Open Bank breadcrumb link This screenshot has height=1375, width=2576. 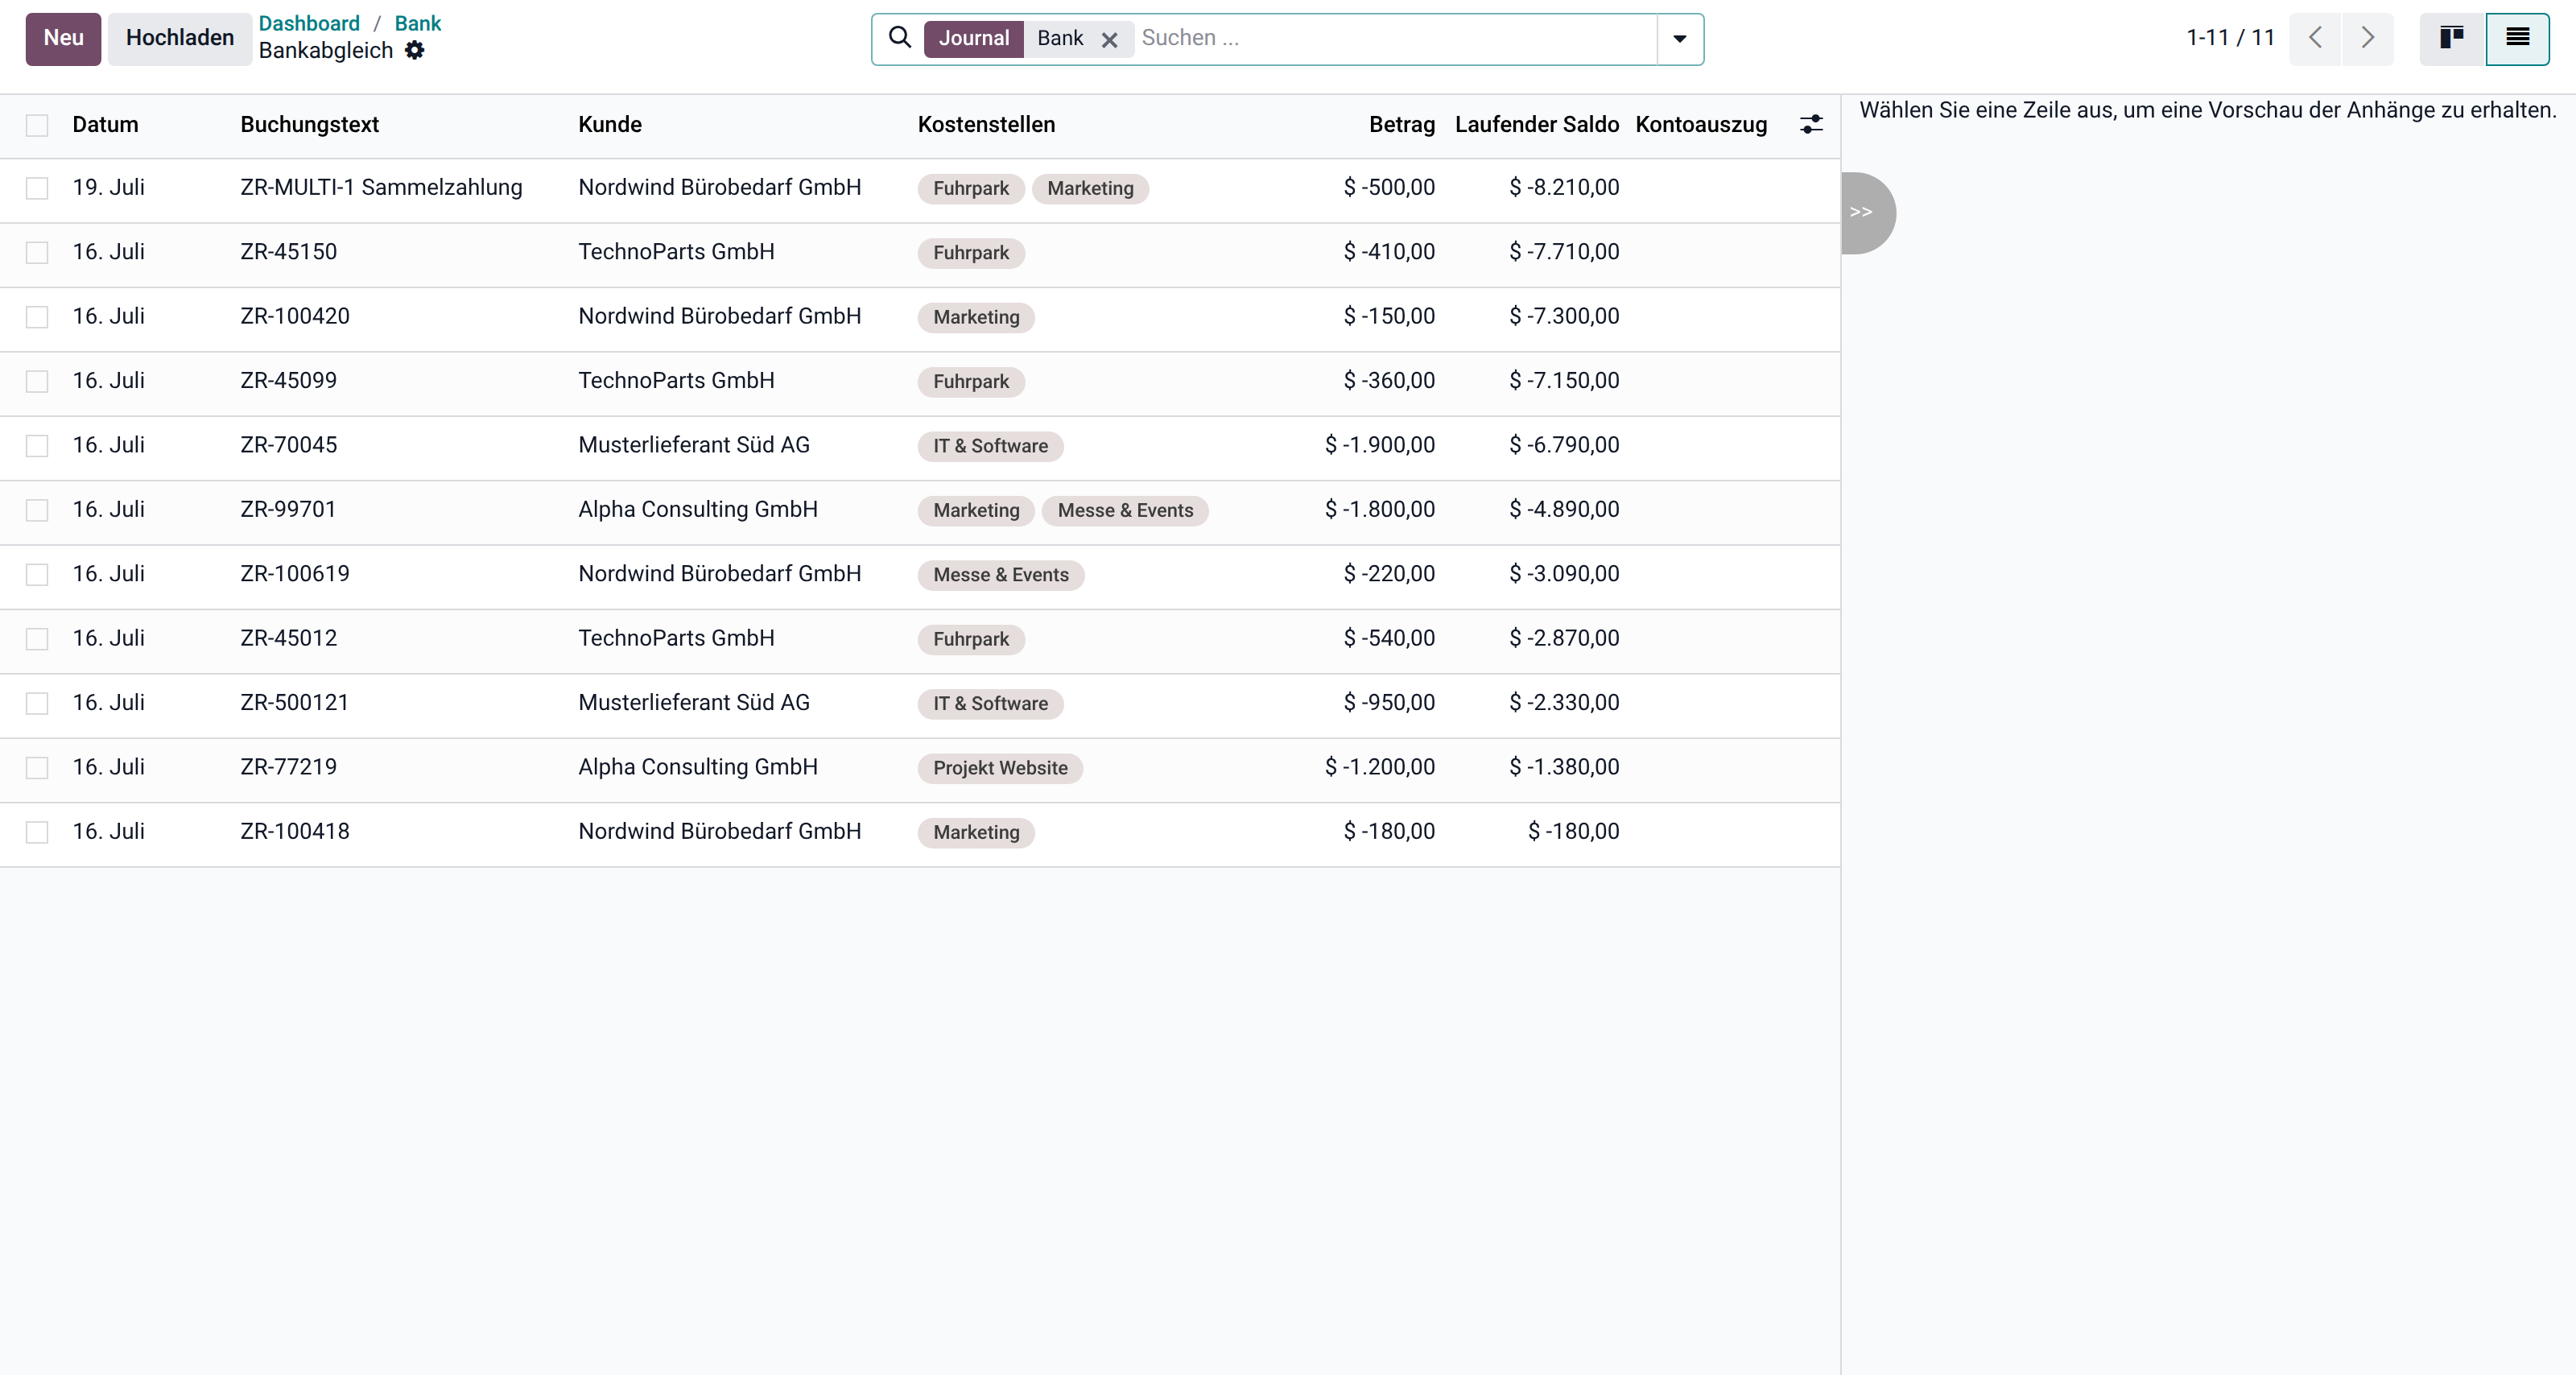[x=417, y=23]
